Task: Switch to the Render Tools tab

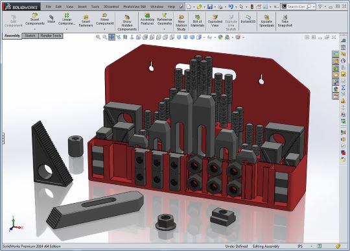Action: (51, 36)
